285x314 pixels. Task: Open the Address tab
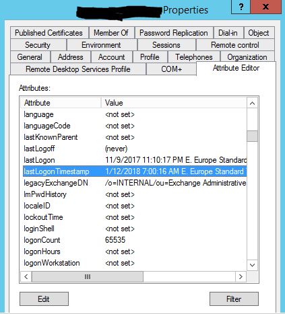point(71,57)
